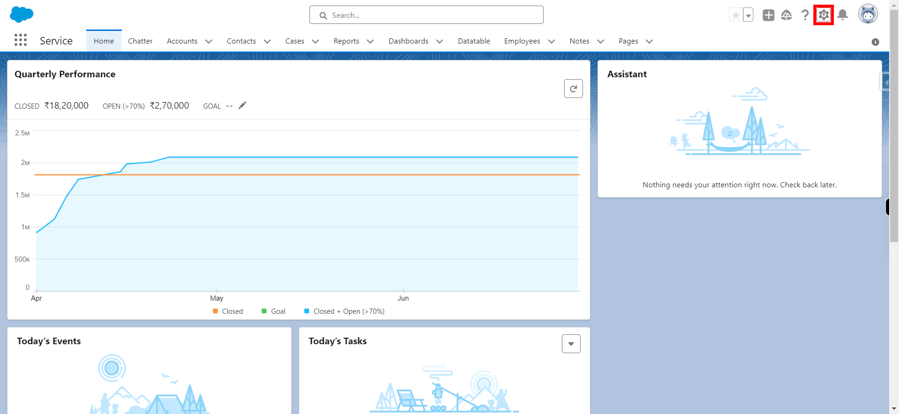Open the Chatter tab
The image size is (899, 414).
[140, 41]
